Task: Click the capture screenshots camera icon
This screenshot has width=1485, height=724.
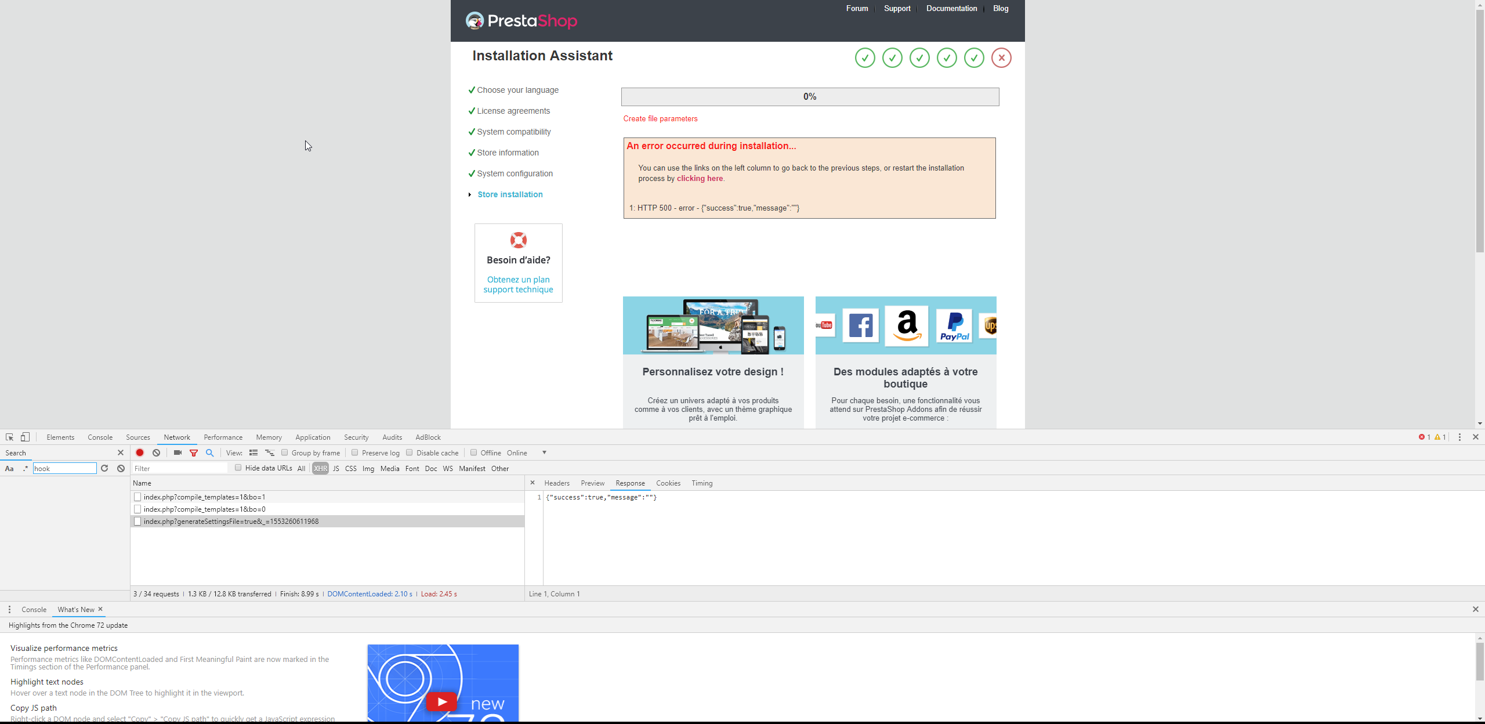Action: pos(178,453)
